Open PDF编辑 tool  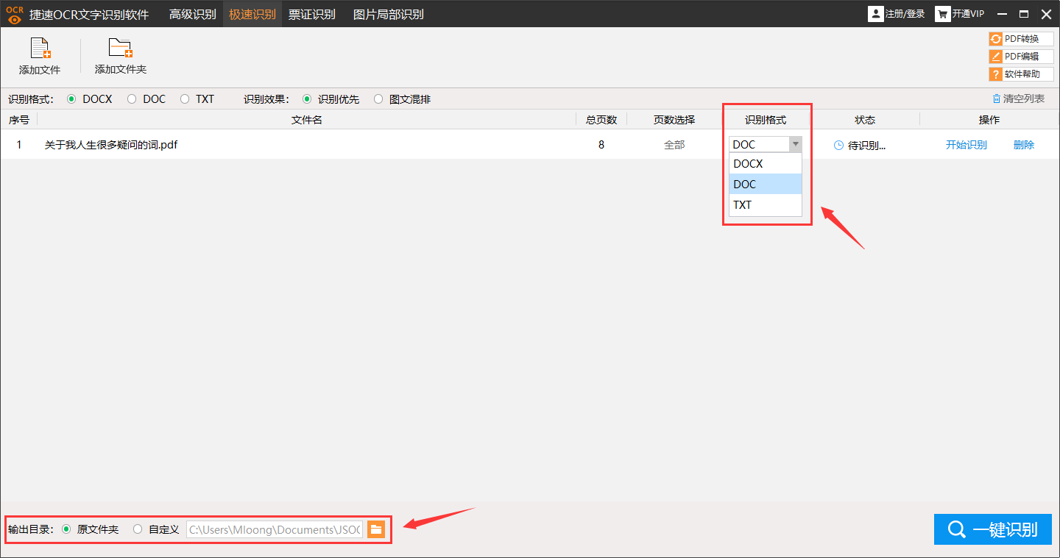pos(1021,57)
